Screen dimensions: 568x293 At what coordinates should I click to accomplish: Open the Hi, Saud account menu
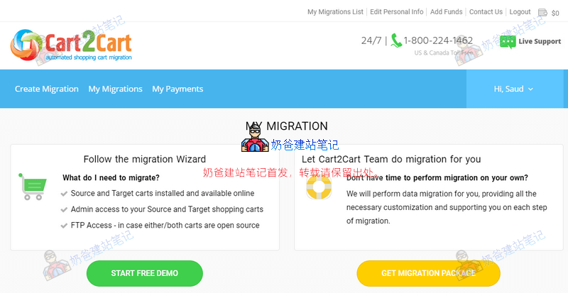tap(513, 89)
